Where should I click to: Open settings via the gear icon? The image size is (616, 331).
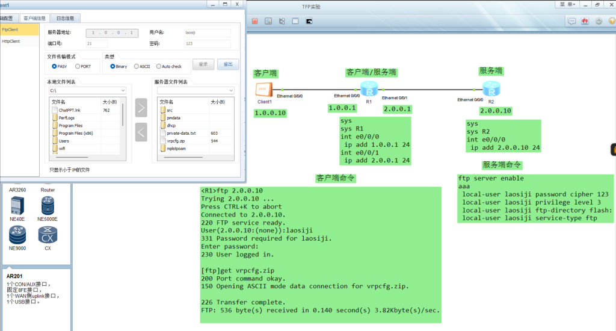tap(599, 21)
